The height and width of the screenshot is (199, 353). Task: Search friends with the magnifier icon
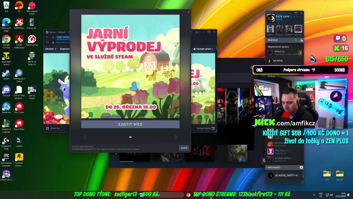[296, 40]
